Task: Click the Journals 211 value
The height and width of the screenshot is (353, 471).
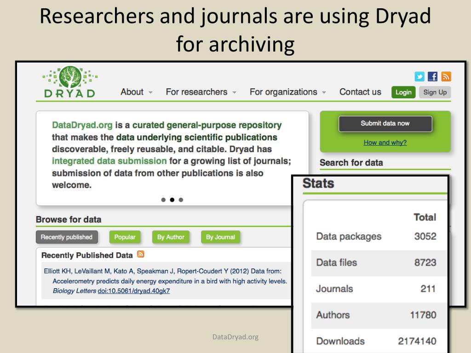Action: 428,289
